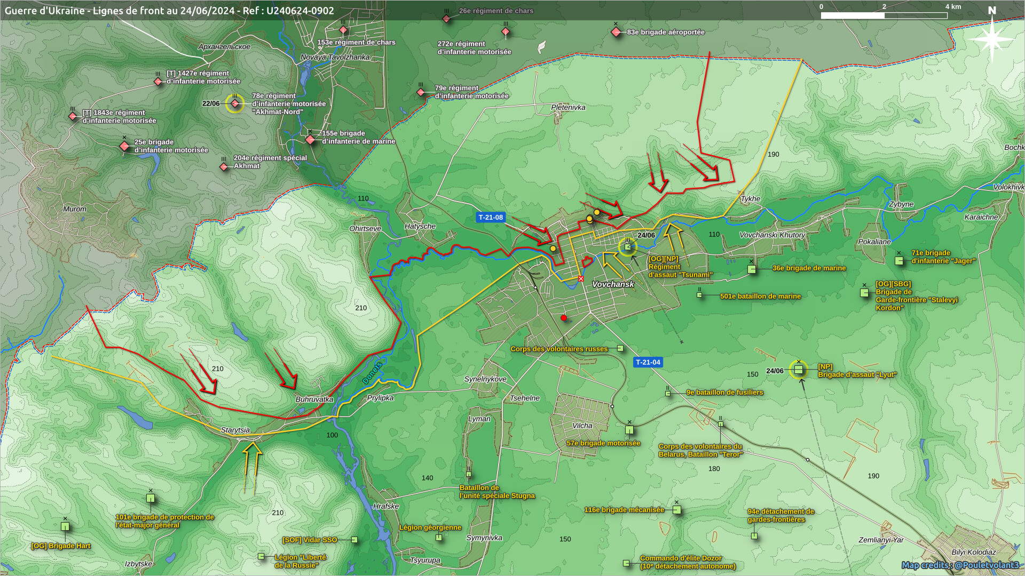Click the map title text with reference U240624-0902
The width and height of the screenshot is (1025, 576).
click(x=169, y=11)
